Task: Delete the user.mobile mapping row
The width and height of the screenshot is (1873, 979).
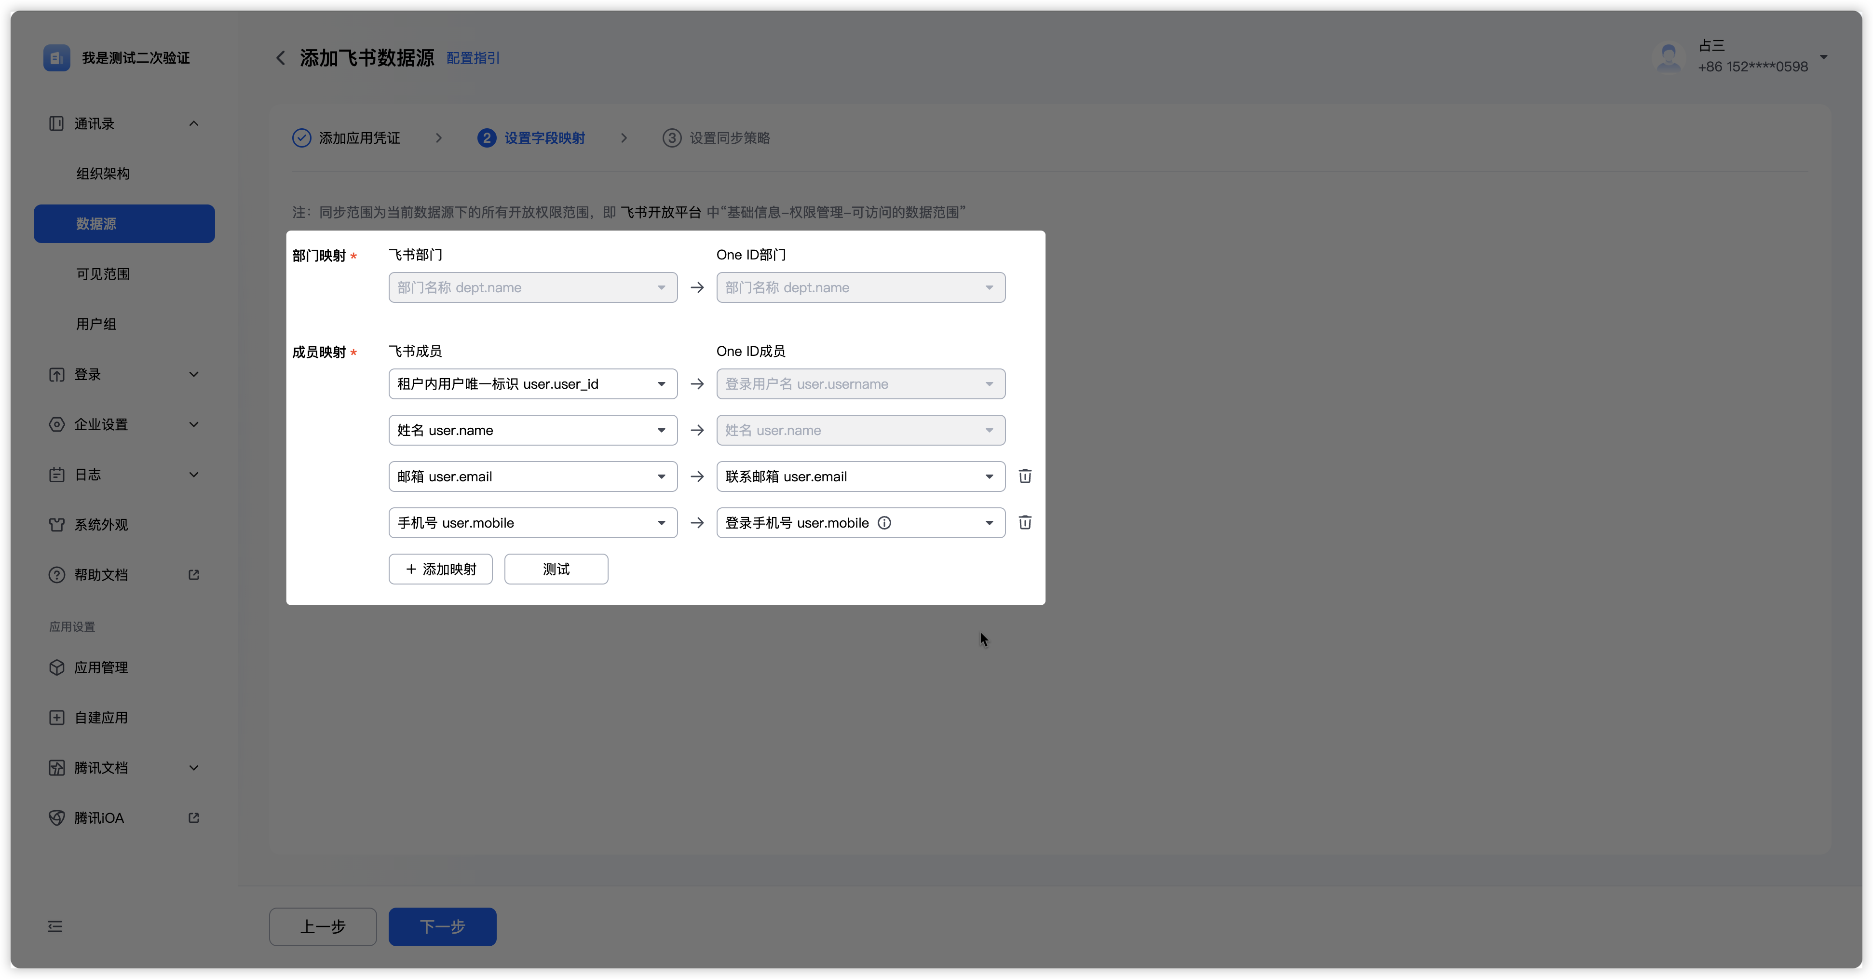Action: 1024,522
